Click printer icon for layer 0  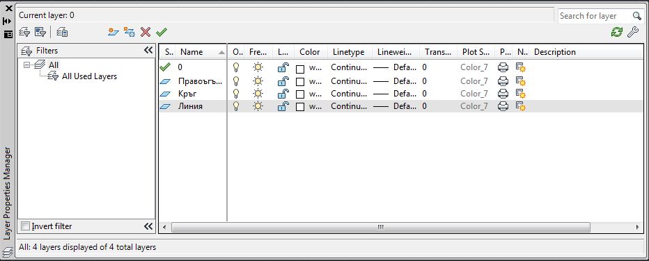(503, 67)
